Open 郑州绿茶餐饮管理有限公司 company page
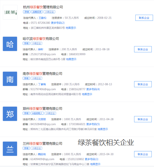154x167 pixels. click(42, 108)
